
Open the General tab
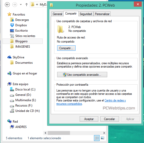tap(57, 14)
